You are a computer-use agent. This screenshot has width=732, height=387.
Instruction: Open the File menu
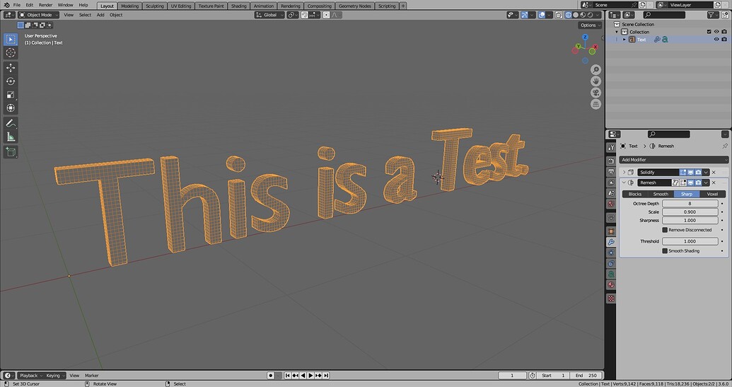pyautogui.click(x=17, y=5)
